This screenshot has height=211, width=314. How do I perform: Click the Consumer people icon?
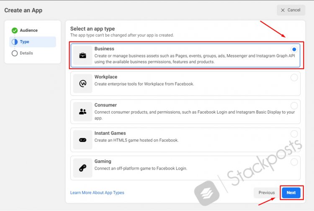(82, 111)
